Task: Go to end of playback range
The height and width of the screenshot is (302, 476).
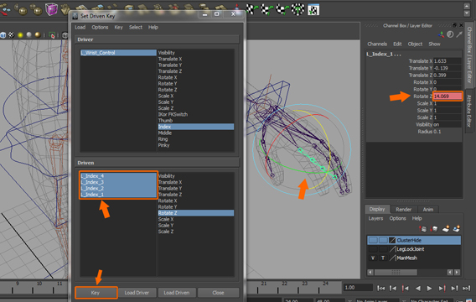Action: tap(466, 288)
